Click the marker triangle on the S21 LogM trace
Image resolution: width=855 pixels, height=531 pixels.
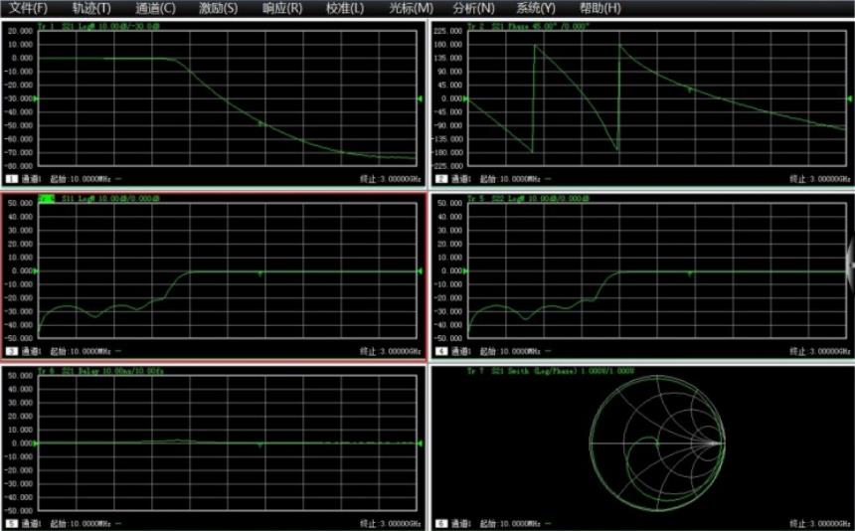260,123
